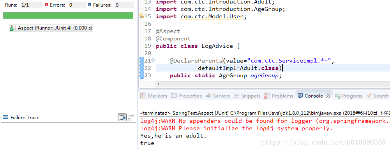Click the Console monitor icon
390x150 pixels.
tap(300, 96)
